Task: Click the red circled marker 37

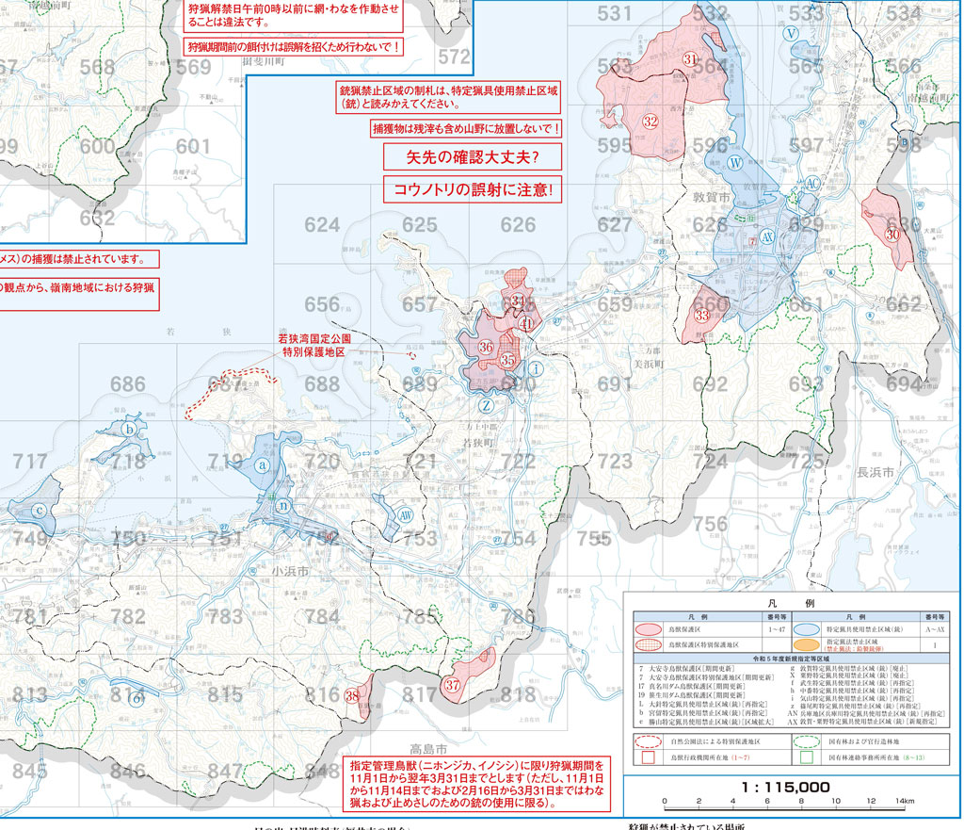Action: (x=453, y=685)
